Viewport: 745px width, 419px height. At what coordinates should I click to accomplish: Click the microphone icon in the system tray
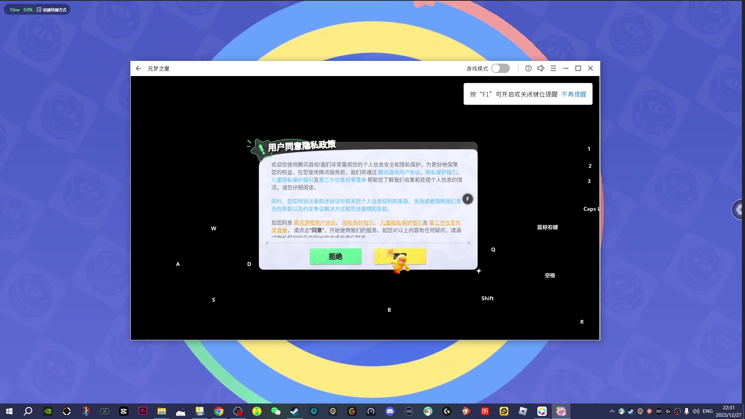(687, 411)
